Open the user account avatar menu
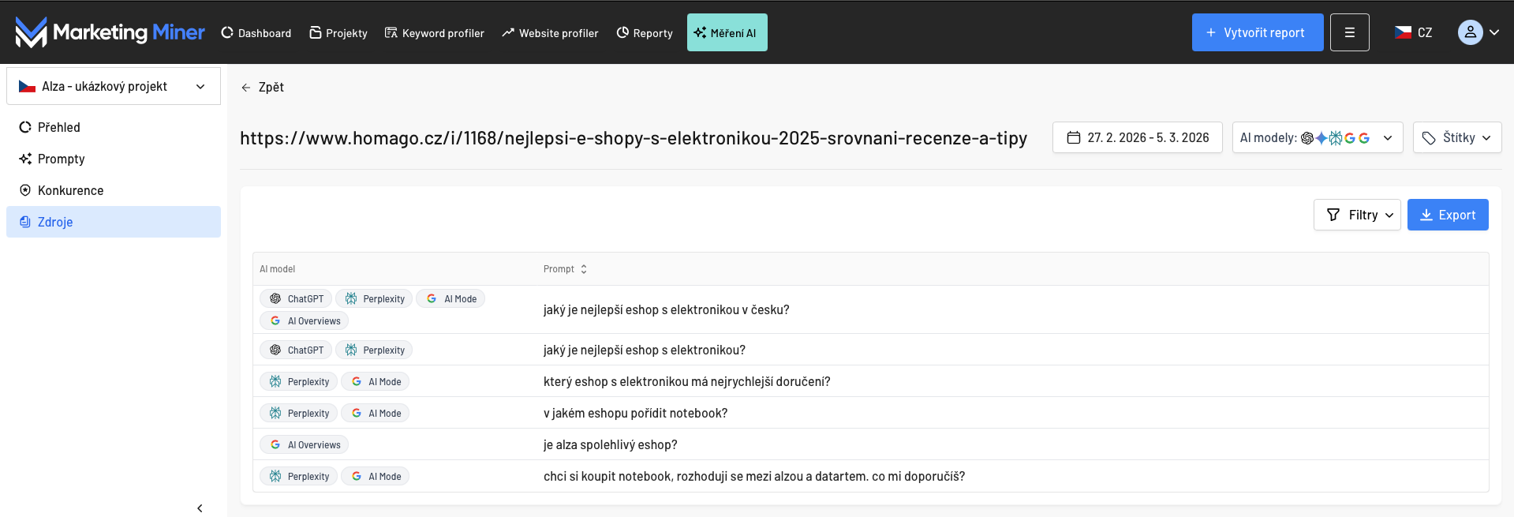Viewport: 1514px width, 517px height. click(1478, 32)
